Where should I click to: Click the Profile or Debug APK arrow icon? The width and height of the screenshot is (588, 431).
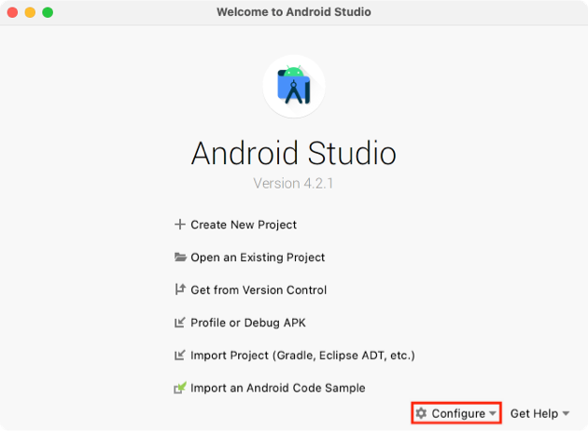180,323
